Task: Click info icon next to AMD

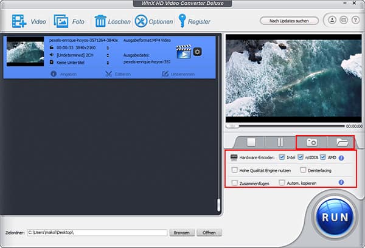Action: [x=341, y=158]
